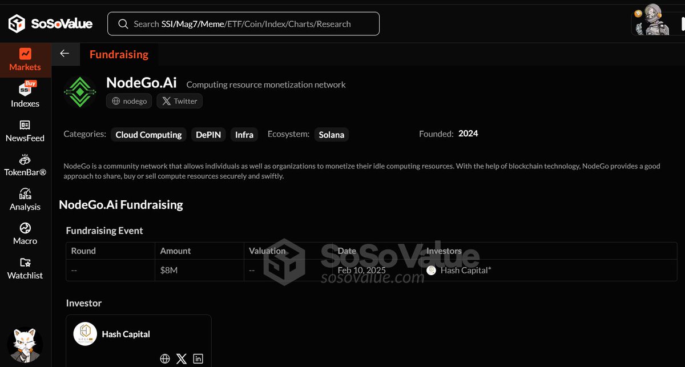
Task: Open the TokenBar sidebar section
Action: 25,165
